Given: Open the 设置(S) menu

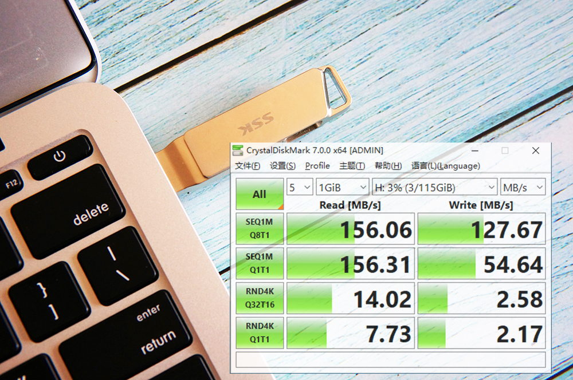Looking at the screenshot, I should (x=282, y=166).
